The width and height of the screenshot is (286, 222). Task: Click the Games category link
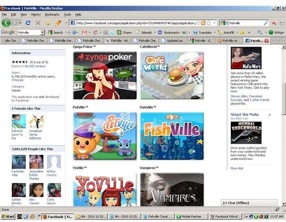(16, 91)
